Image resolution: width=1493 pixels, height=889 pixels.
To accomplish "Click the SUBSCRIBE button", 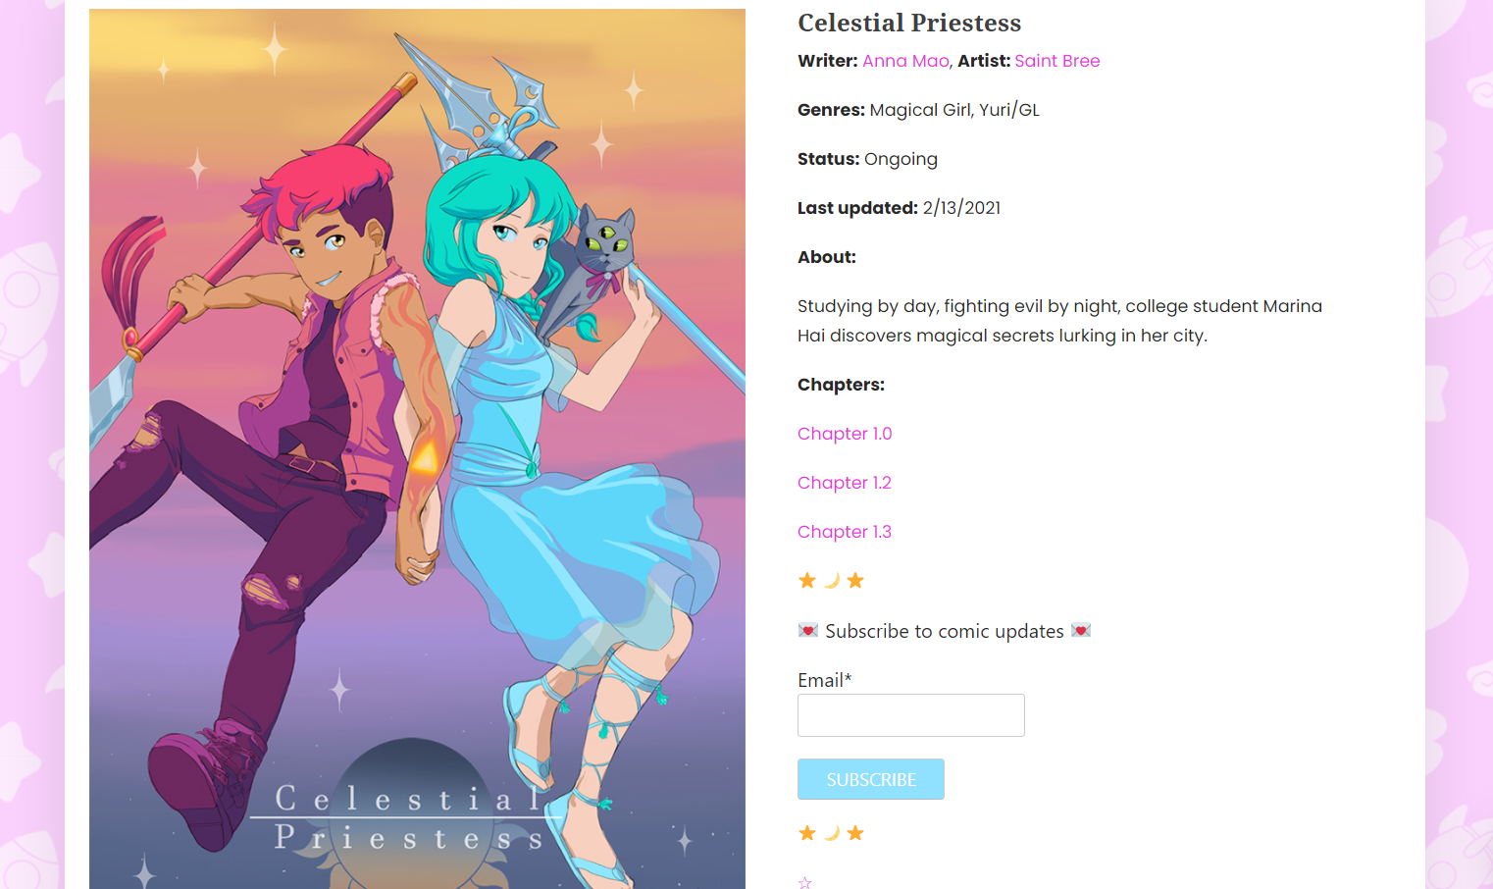I will tap(871, 779).
